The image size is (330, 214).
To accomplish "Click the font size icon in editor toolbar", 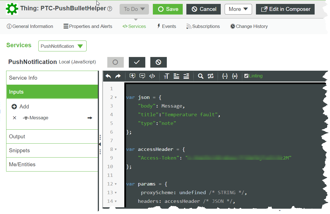I will click(166, 76).
